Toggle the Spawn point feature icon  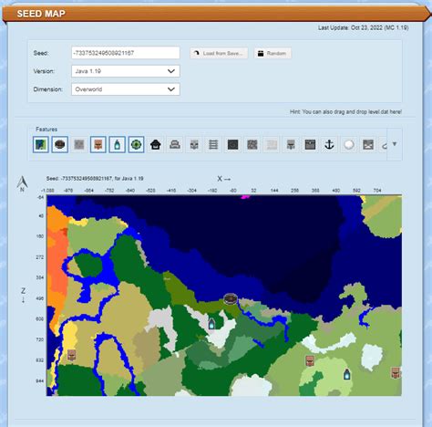coord(60,144)
